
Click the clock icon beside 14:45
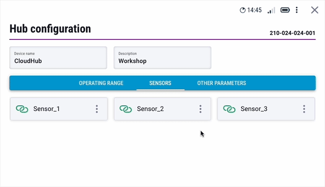(x=243, y=10)
